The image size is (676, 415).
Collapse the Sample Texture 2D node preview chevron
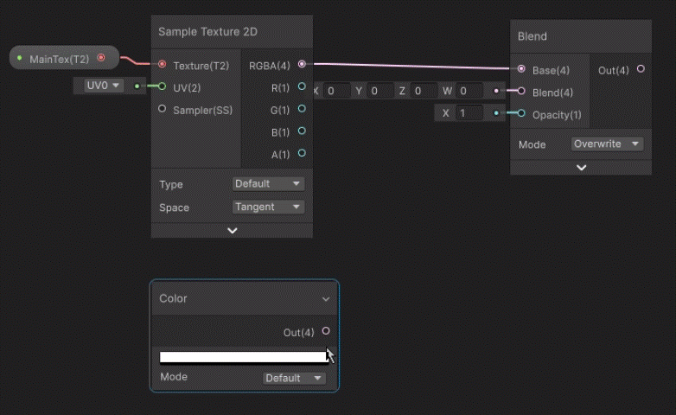[232, 230]
